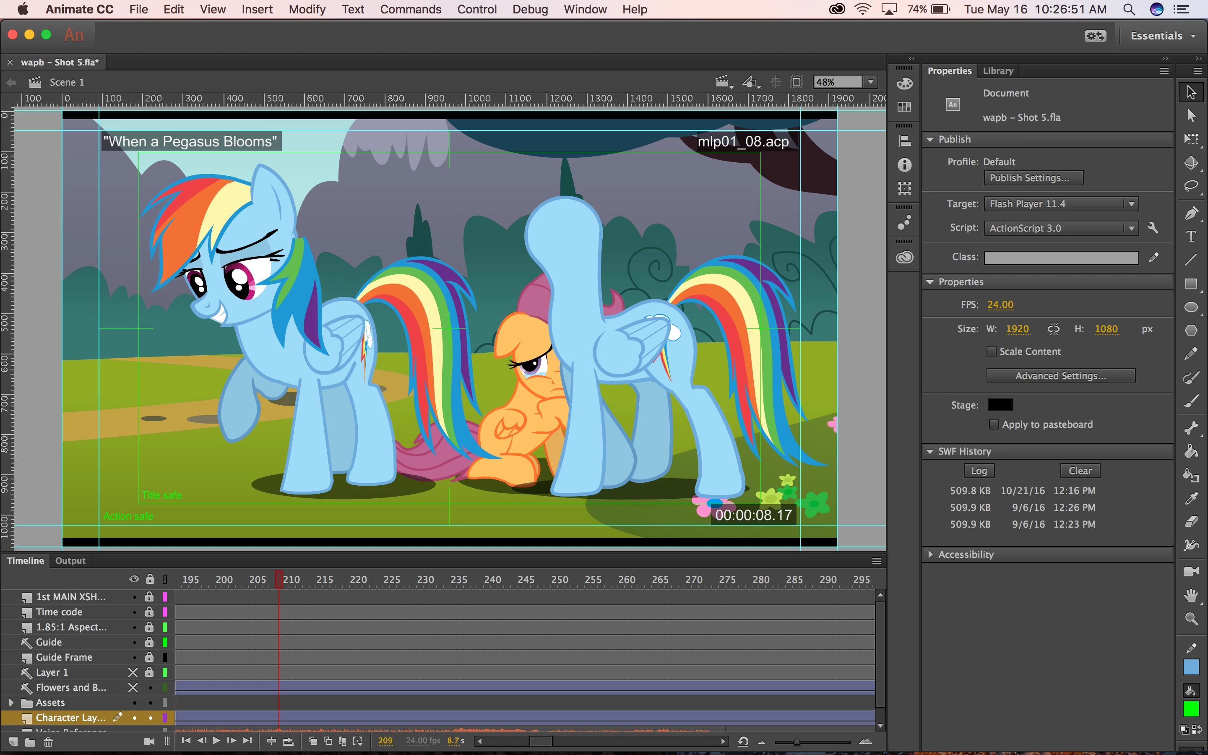Click the black Stage color swatch
This screenshot has width=1208, height=755.
click(1000, 405)
